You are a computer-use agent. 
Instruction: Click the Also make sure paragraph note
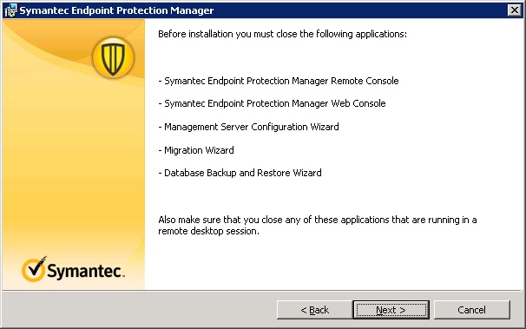(318, 225)
